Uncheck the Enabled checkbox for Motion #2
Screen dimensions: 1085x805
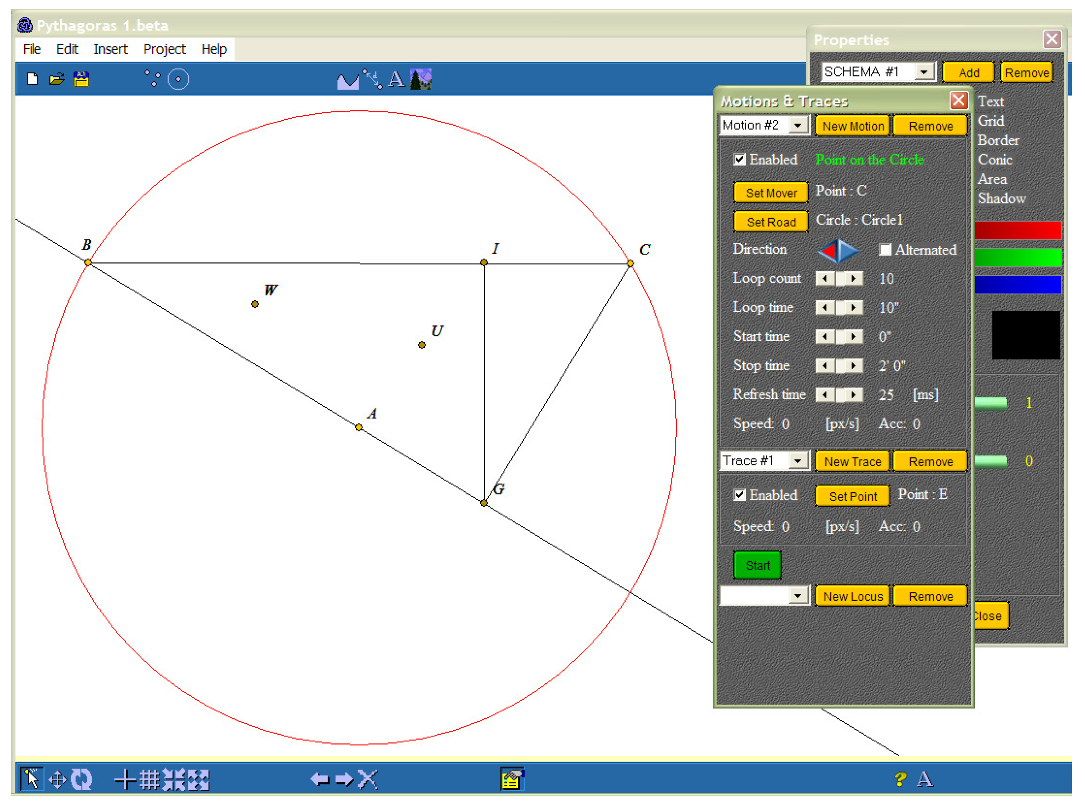[x=739, y=160]
